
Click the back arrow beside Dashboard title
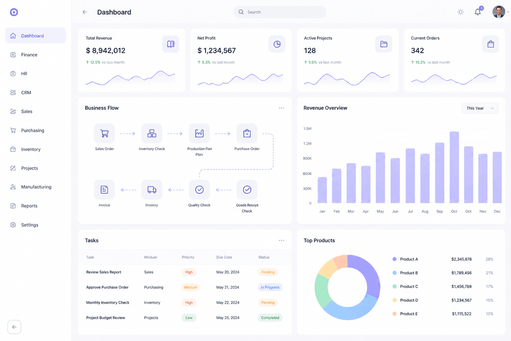(85, 12)
